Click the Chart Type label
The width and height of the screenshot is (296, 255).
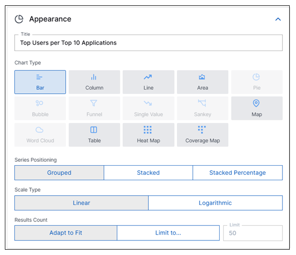tap(28, 63)
